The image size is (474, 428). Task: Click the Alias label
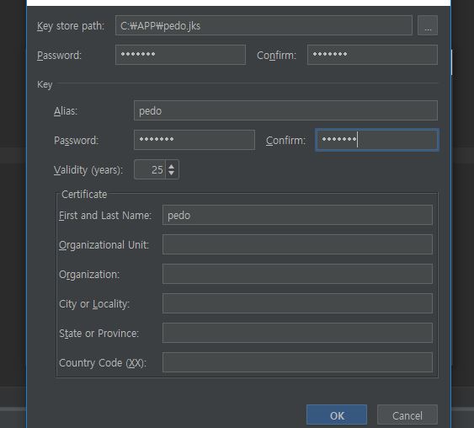[66, 111]
